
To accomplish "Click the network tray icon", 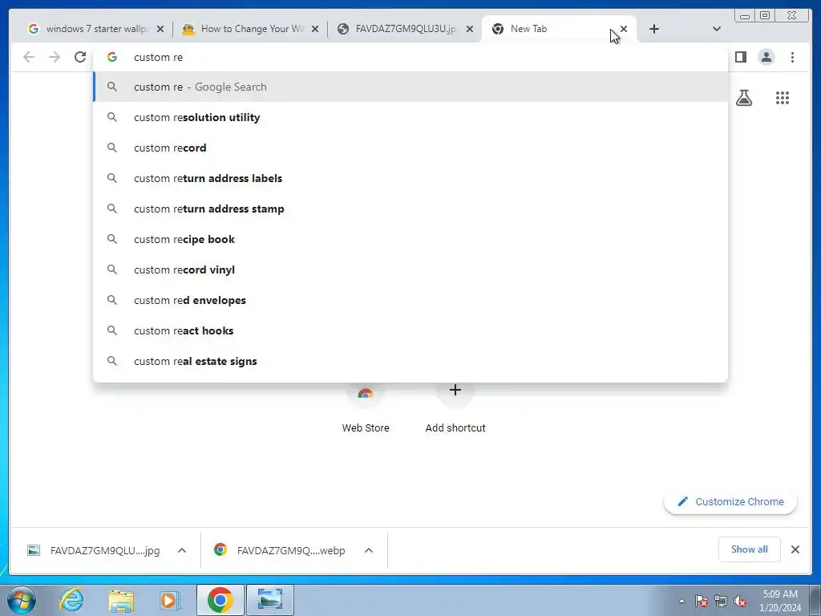I will point(721,601).
